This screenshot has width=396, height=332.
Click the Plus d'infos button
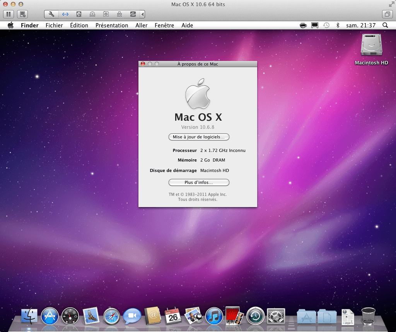pyautogui.click(x=199, y=182)
